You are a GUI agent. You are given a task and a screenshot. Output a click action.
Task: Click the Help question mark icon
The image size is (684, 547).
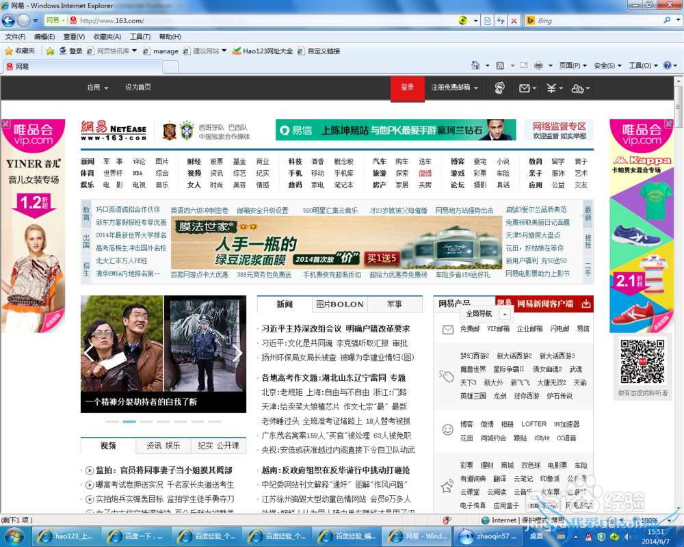(667, 66)
